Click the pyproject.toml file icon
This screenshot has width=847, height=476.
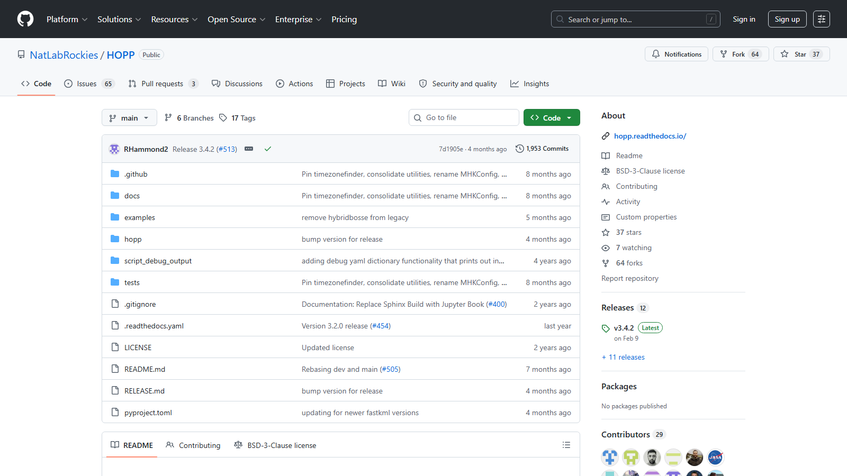coord(115,413)
